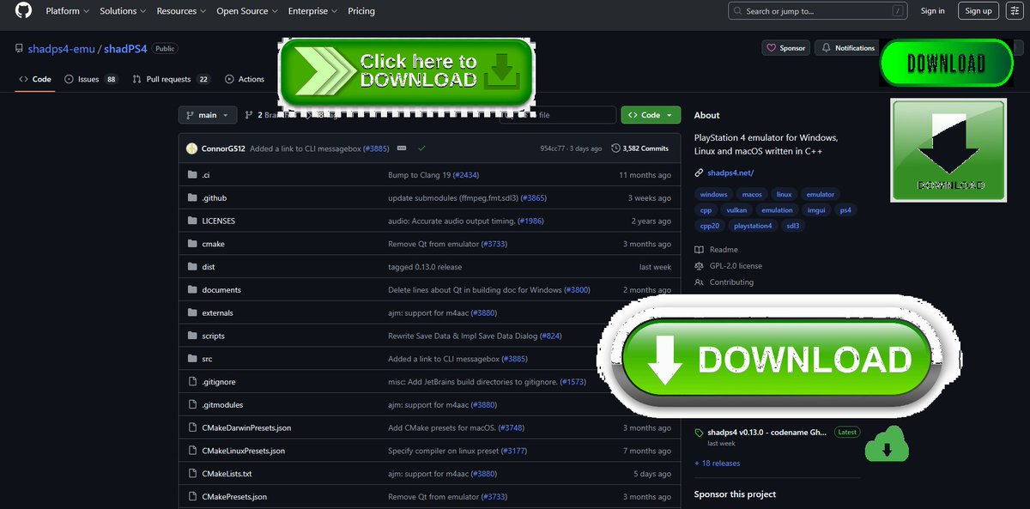Expand the Enterprise menu

[x=312, y=11]
